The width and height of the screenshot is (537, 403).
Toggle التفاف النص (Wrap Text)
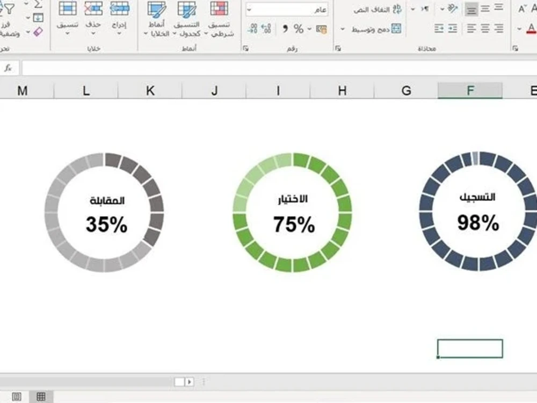click(x=376, y=10)
